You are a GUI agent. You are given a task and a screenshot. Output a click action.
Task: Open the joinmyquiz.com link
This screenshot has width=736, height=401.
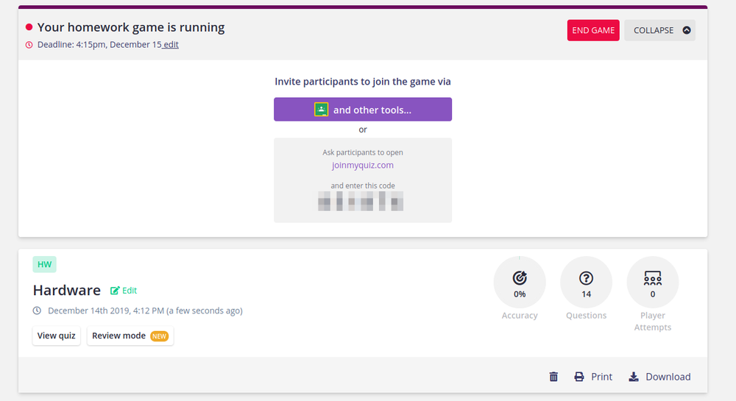pos(363,165)
